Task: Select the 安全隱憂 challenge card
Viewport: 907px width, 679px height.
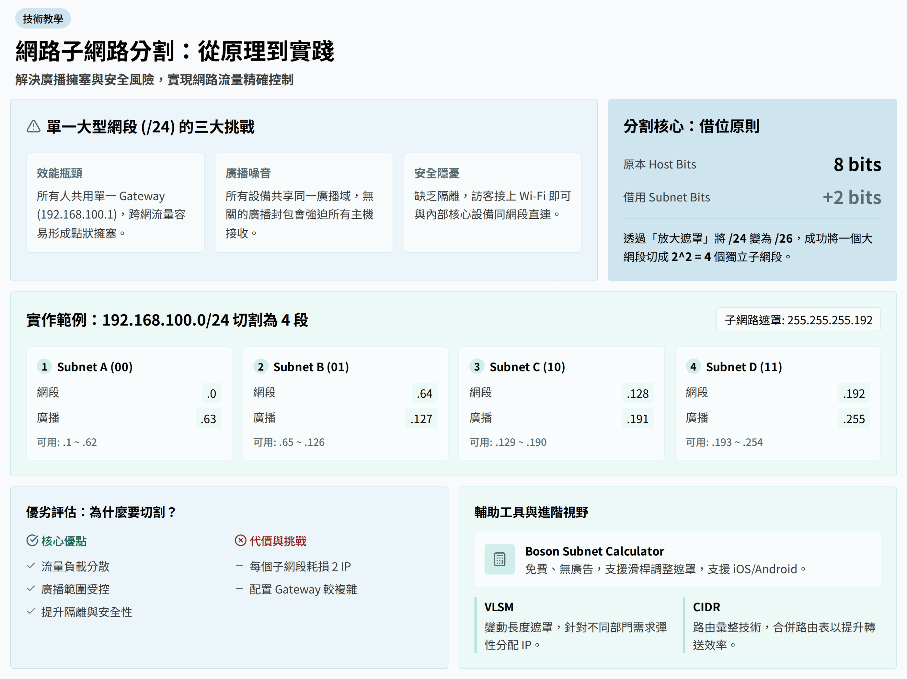Action: (x=492, y=202)
